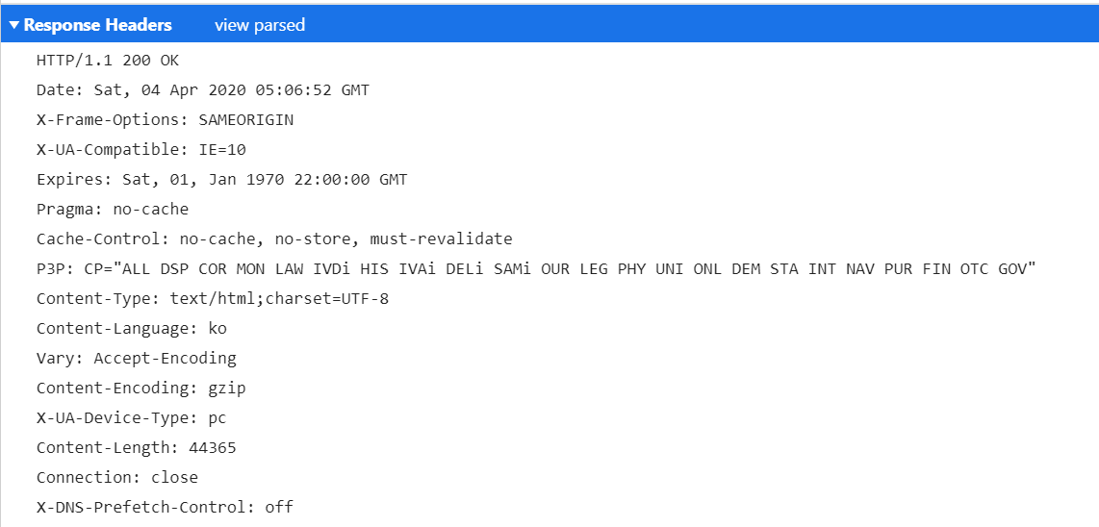Click the HTTP/1.1 200 OK status line
This screenshot has width=1099, height=527.
(x=108, y=61)
